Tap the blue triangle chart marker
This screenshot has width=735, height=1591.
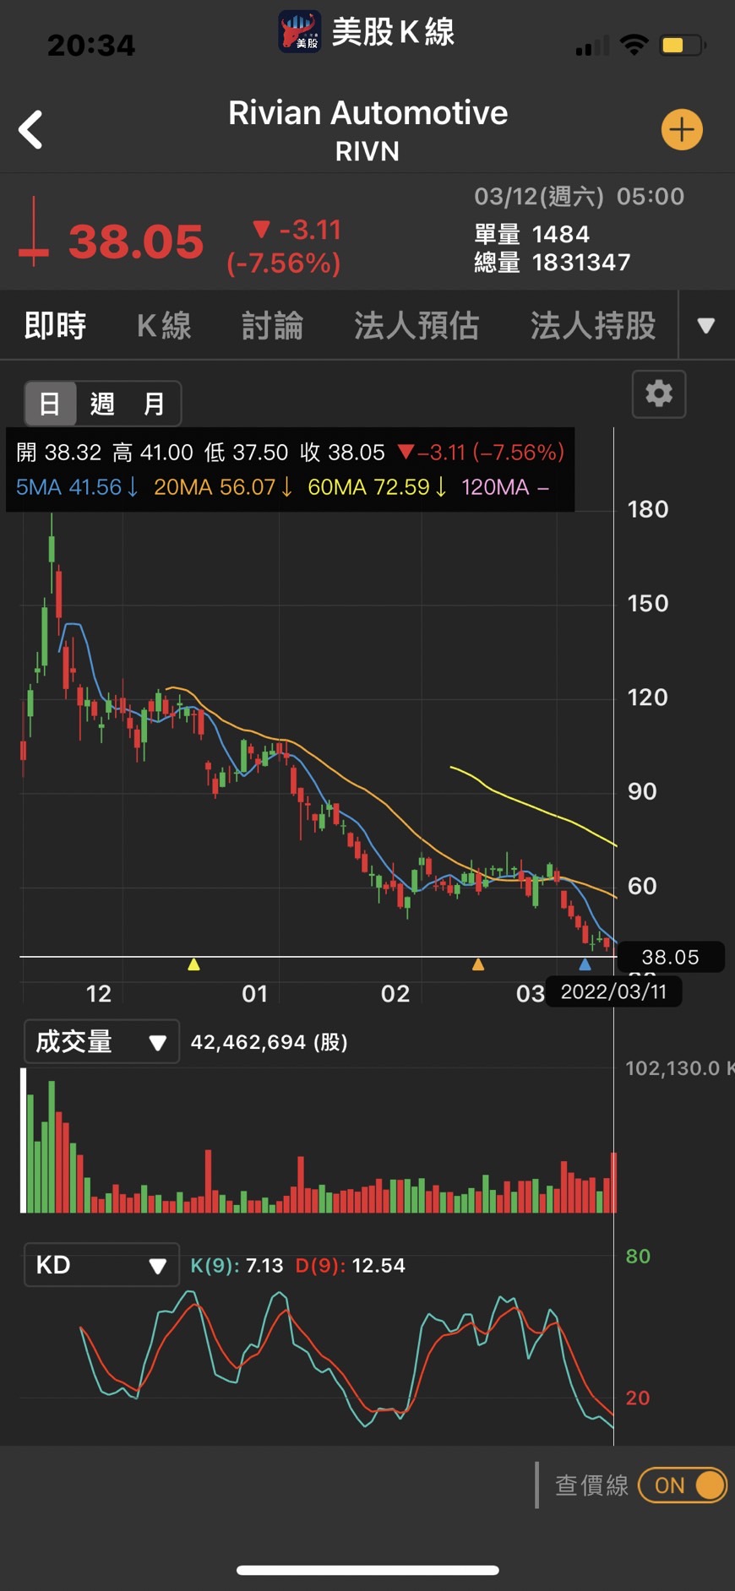click(x=585, y=964)
